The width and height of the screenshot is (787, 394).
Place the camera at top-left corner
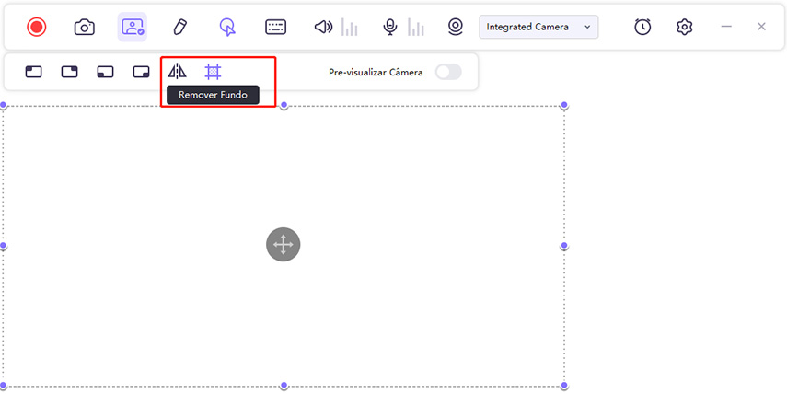(34, 73)
